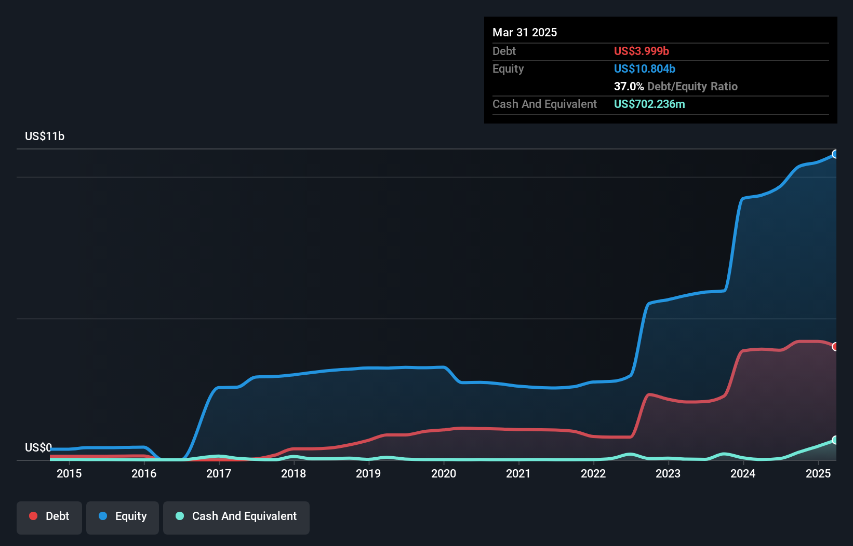Select the Equity endpoint marker on chart

pos(836,154)
